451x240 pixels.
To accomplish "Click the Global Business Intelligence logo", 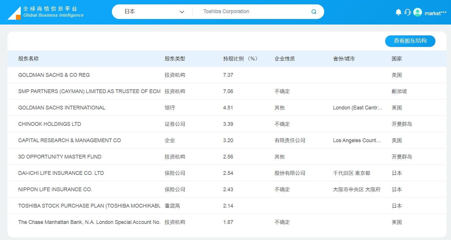I will (x=45, y=13).
